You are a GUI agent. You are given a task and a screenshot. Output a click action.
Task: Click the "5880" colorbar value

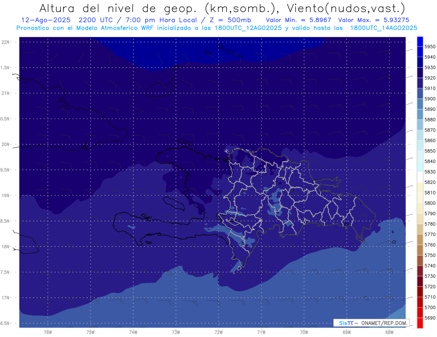click(430, 120)
